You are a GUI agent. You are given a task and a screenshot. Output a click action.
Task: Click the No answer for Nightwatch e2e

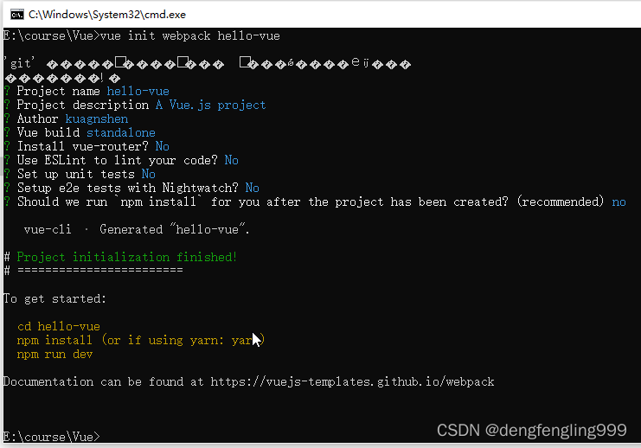pyautogui.click(x=253, y=188)
